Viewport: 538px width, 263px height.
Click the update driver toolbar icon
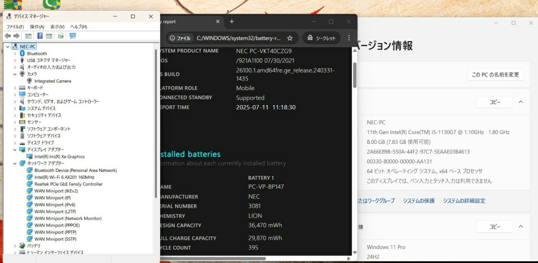(x=61, y=36)
